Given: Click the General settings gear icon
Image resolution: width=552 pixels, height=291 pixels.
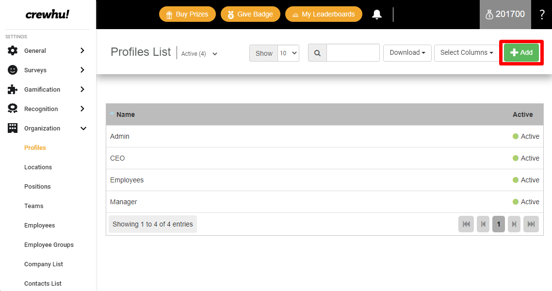Looking at the screenshot, I should (13, 51).
